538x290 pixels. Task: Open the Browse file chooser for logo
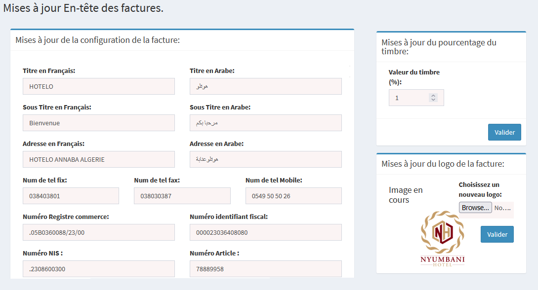tap(475, 208)
